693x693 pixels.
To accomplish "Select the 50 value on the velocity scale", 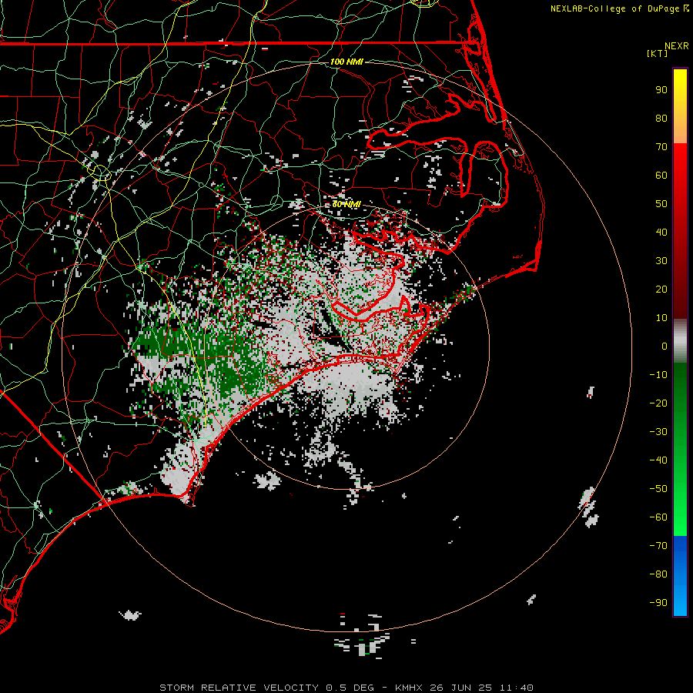I will coord(661,204).
